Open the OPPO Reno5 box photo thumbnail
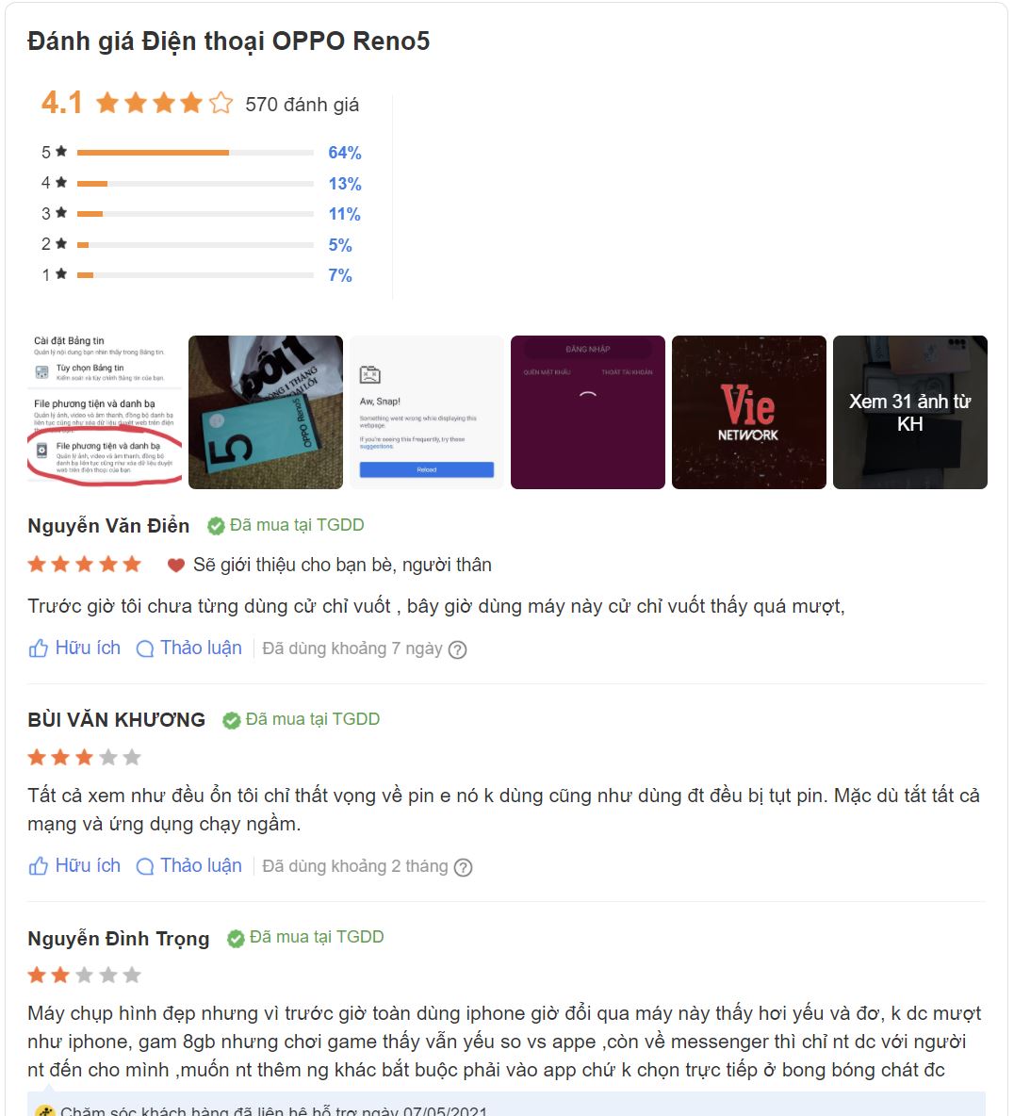Image resolution: width=1014 pixels, height=1116 pixels. click(x=266, y=412)
